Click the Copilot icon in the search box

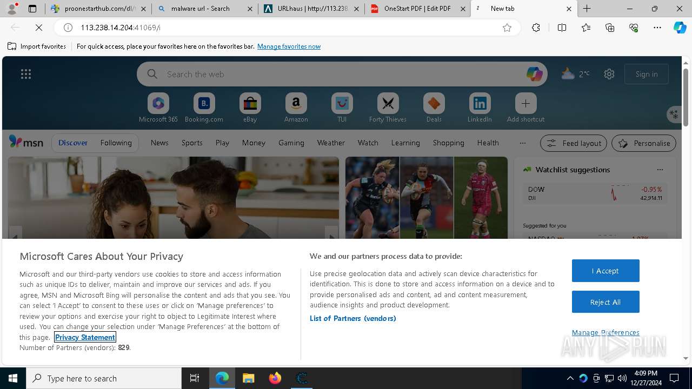tap(535, 74)
